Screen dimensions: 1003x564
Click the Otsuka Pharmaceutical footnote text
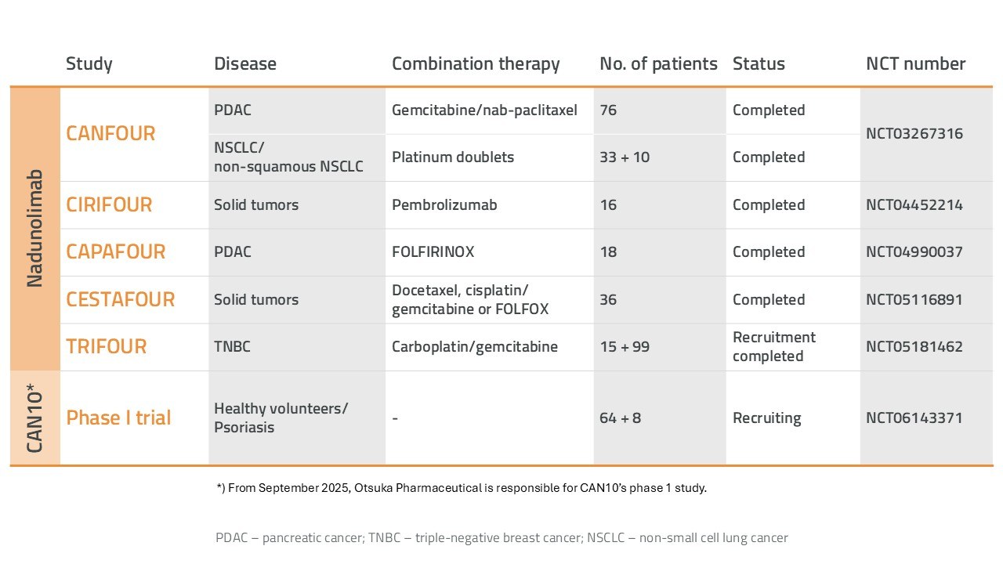click(462, 488)
